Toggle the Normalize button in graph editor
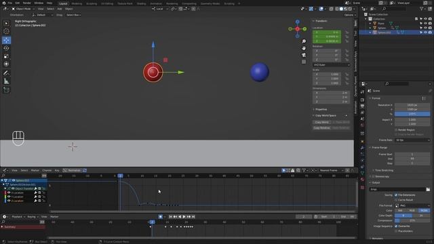 [x=73, y=170]
